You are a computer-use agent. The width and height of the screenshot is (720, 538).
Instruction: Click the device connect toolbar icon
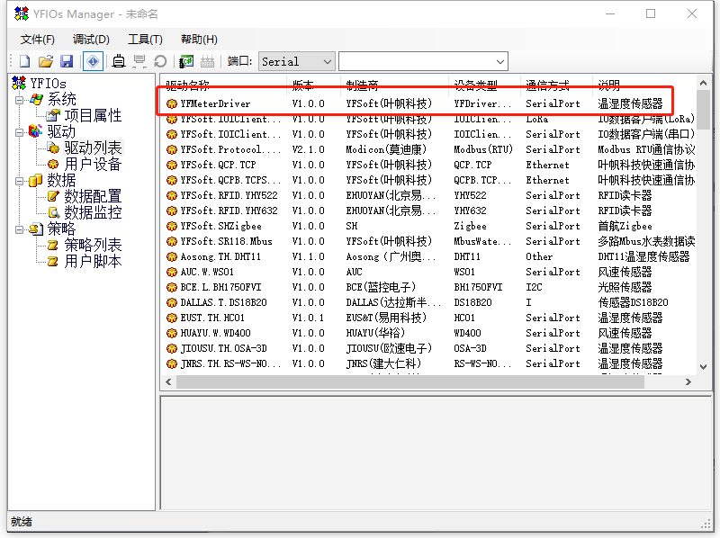pos(119,61)
